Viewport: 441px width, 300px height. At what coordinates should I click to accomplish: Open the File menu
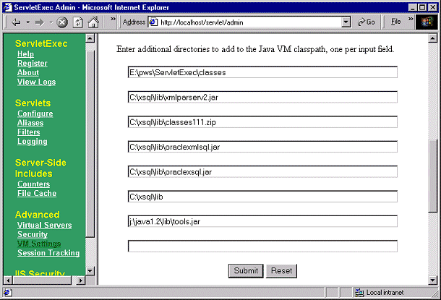tap(396, 22)
